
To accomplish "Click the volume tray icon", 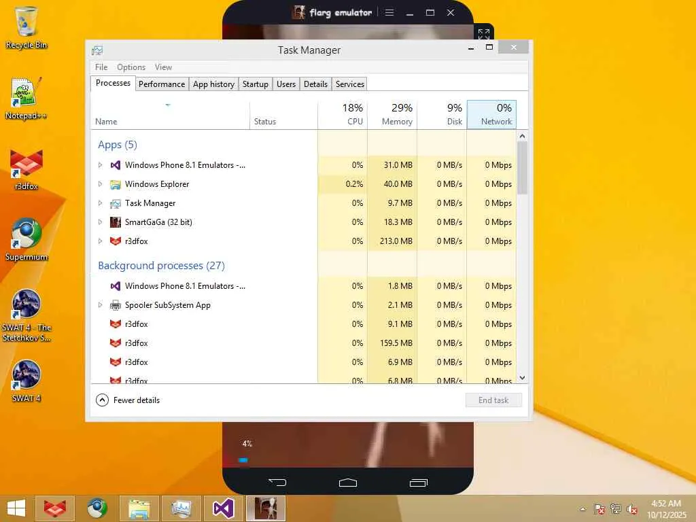I will pos(631,508).
